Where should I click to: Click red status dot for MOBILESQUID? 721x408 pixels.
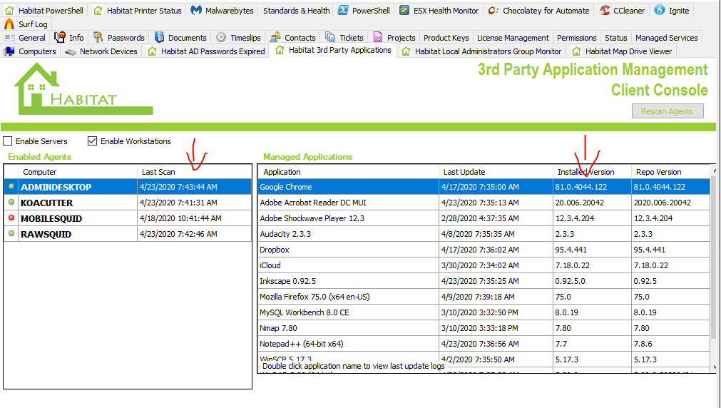point(11,219)
